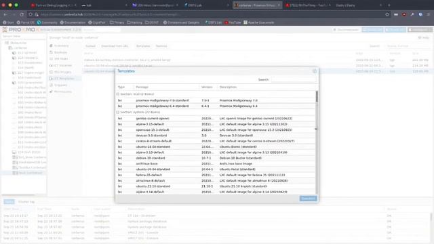This screenshot has height=244, width=434.
Task: Collapse the Section: system group
Action: click(x=118, y=112)
